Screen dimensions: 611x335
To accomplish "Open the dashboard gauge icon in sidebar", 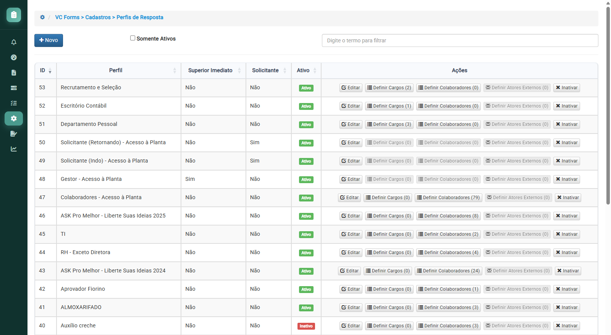I will point(14,57).
